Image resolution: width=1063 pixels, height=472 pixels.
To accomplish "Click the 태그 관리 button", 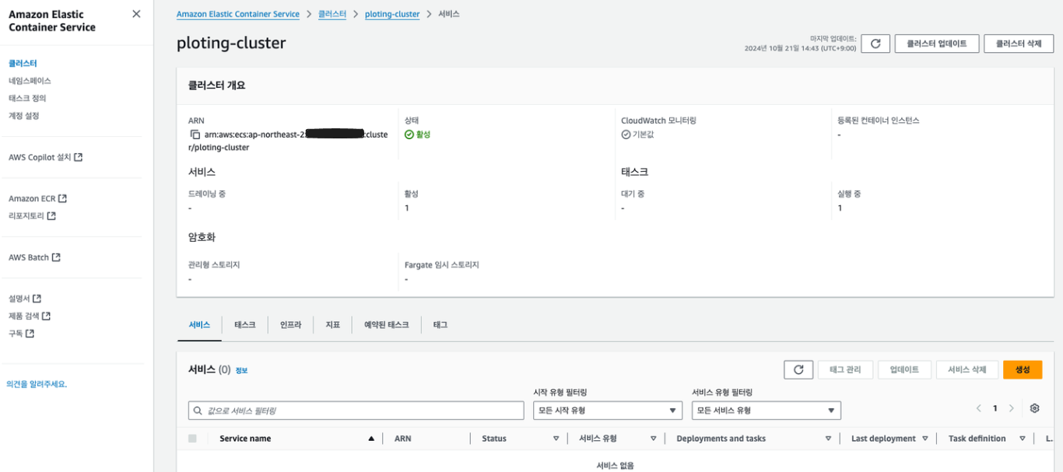I will click(x=845, y=370).
